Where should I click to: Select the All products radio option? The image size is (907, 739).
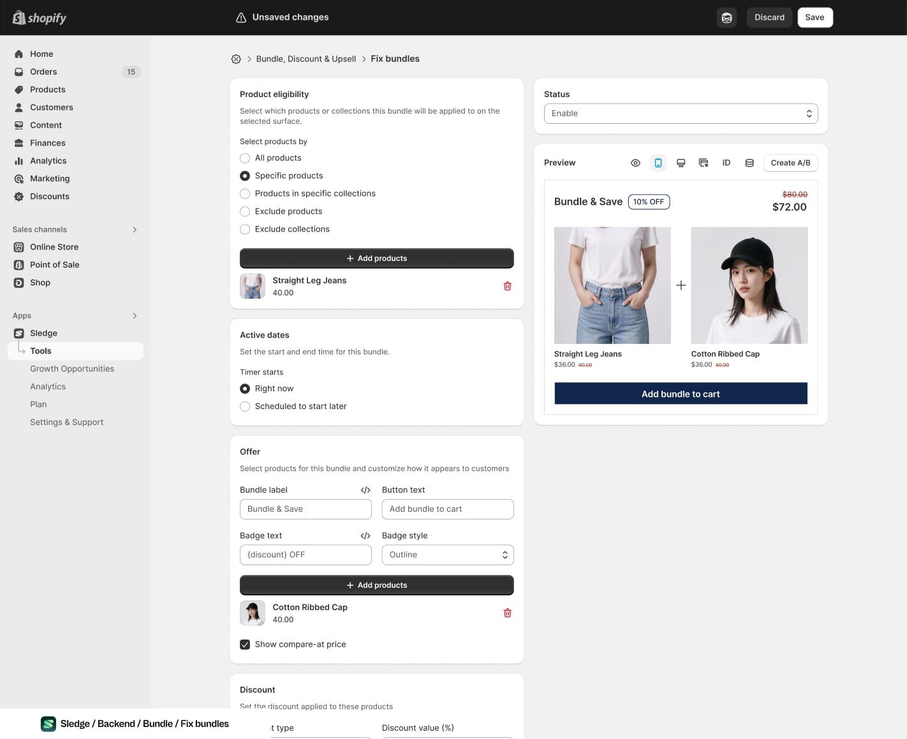point(245,158)
